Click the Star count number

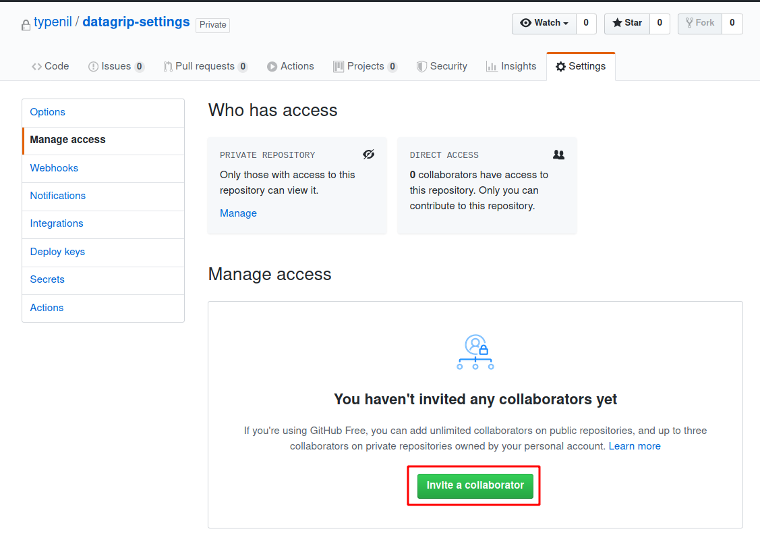click(x=660, y=23)
